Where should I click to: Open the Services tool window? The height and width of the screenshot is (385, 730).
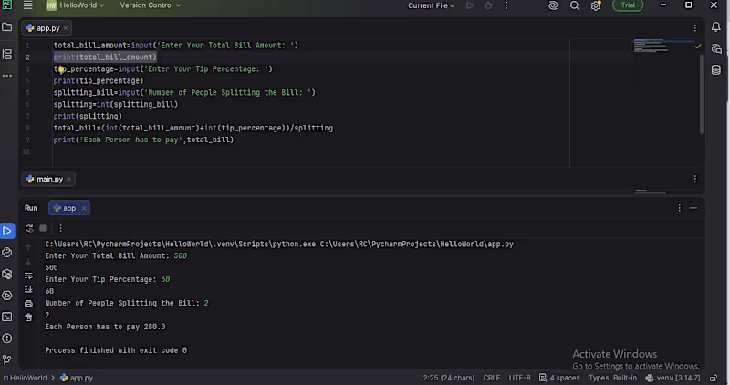[x=7, y=296]
